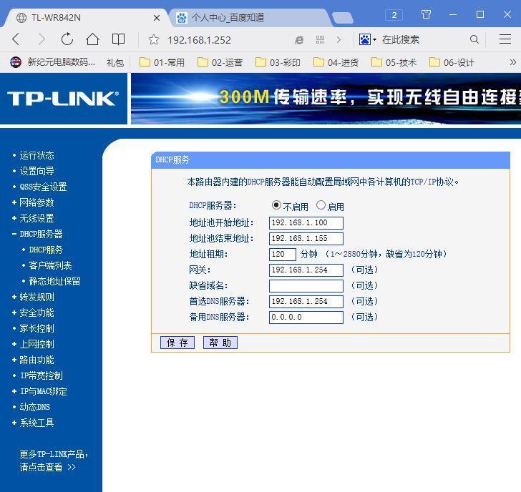Switch to the 个人中心_百度知道 tab
The width and height of the screenshot is (521, 492).
point(228,17)
